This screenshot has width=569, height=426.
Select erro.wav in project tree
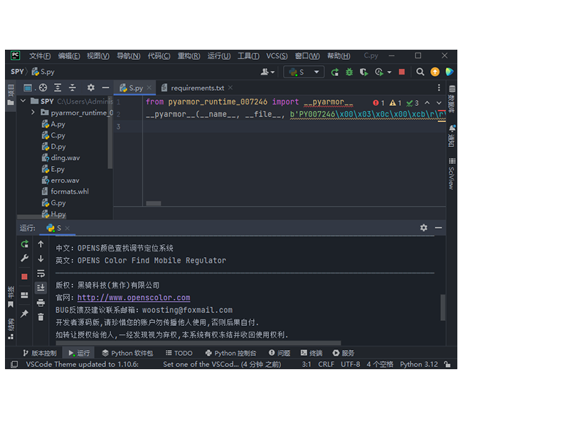(x=60, y=180)
